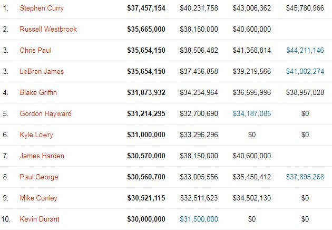The height and width of the screenshot is (230, 332).
Task: Open Chris Paul's player page
Action: coord(35,51)
